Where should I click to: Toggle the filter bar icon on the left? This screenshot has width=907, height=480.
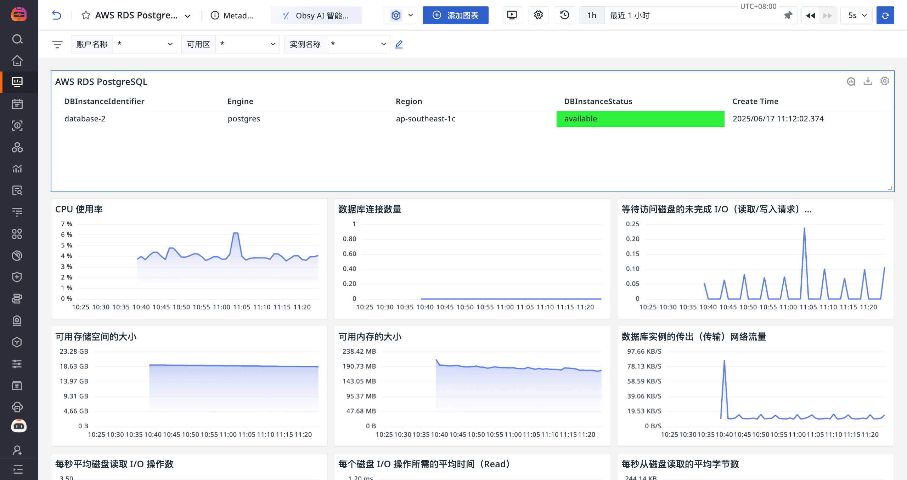click(57, 44)
